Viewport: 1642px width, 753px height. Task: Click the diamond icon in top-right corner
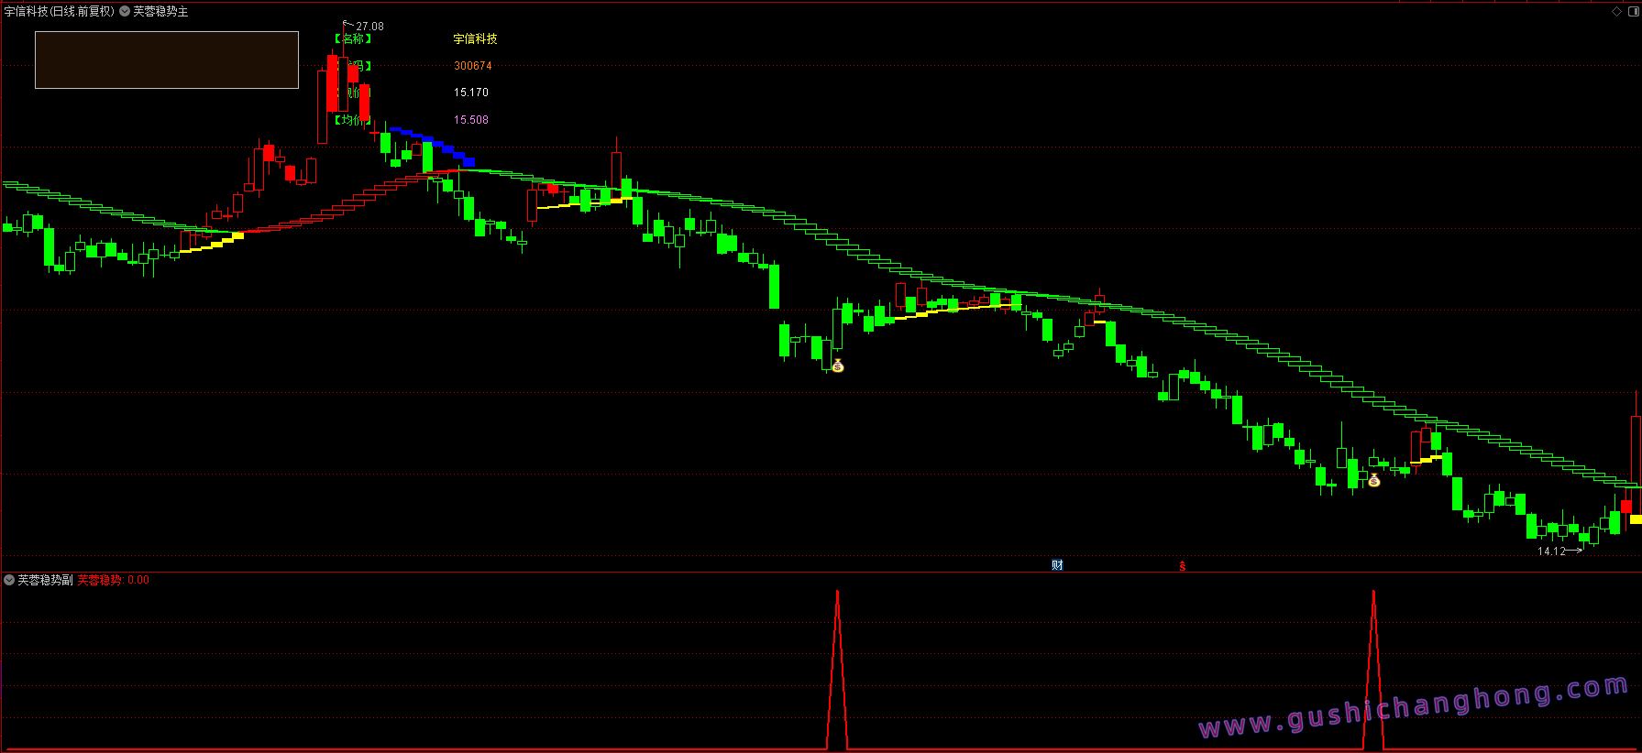(1616, 11)
